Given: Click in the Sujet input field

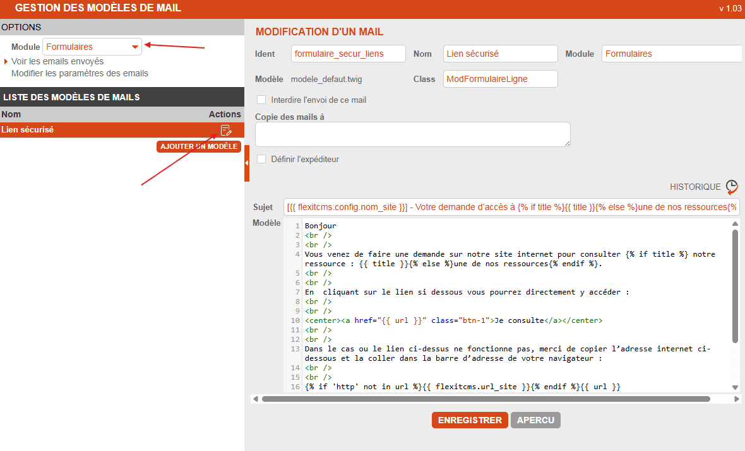Looking at the screenshot, I should [511, 207].
